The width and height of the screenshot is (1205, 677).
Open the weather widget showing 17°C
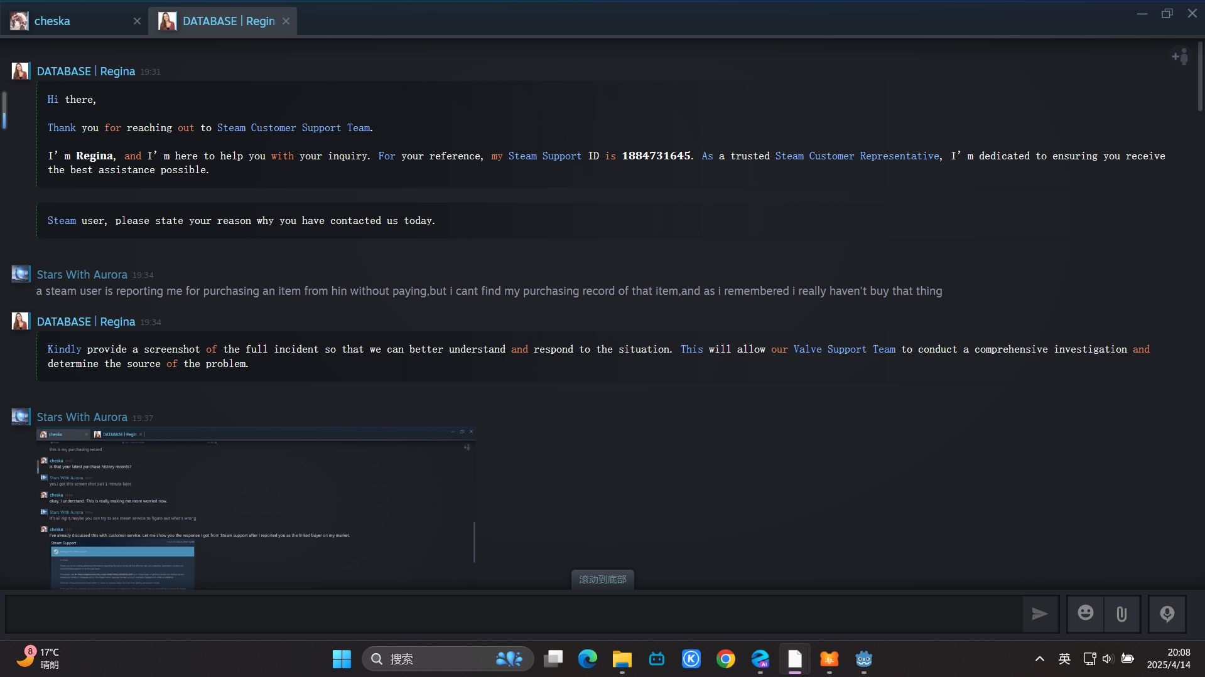(x=38, y=658)
